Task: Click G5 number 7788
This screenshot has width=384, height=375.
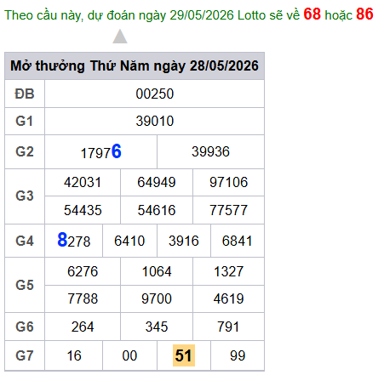Action: (x=83, y=298)
